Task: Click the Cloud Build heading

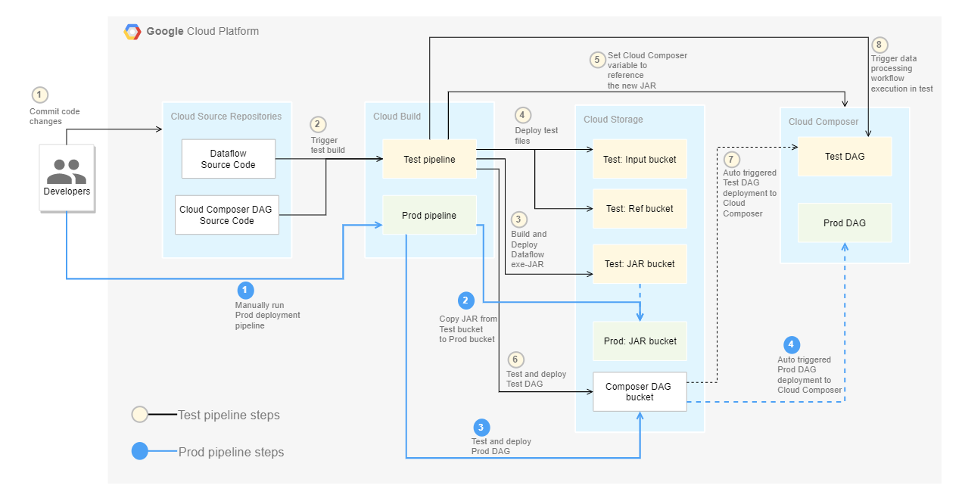Action: tap(397, 117)
